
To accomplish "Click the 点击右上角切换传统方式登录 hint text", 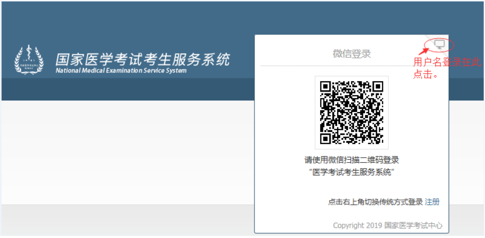I will coord(375,202).
